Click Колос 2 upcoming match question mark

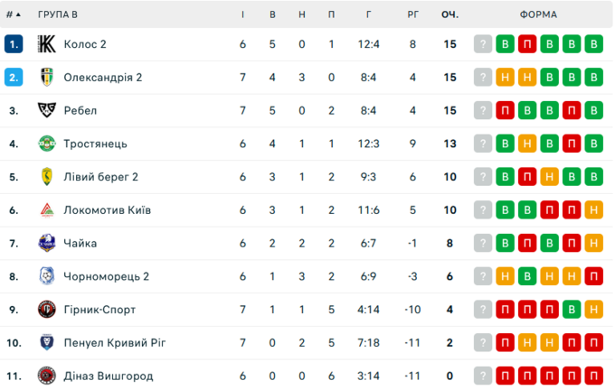484,44
